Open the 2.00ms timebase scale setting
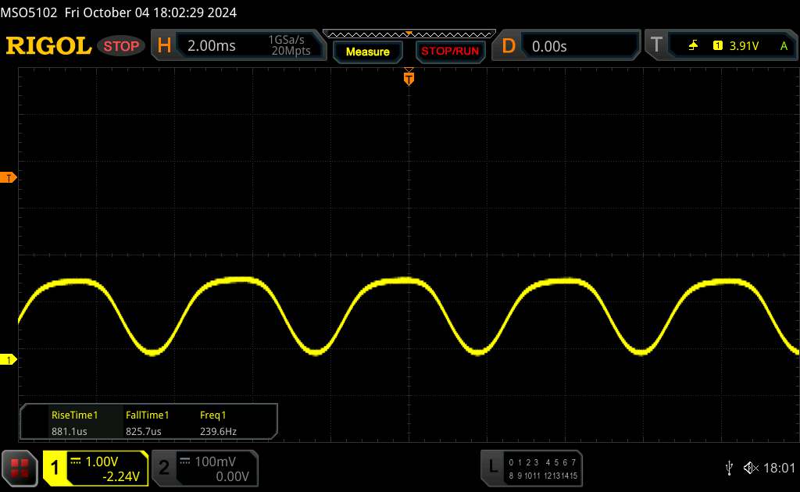Viewport: 800px width, 492px height. tap(212, 46)
